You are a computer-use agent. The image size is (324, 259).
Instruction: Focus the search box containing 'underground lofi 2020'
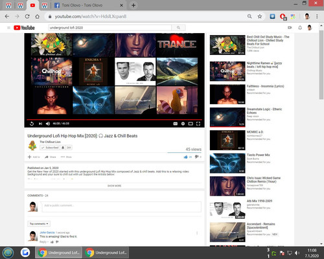(110, 28)
